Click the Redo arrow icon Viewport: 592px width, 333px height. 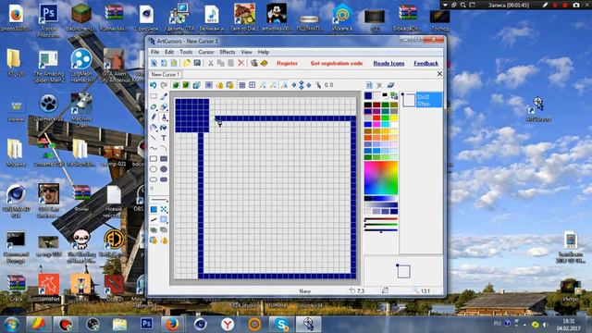(164, 85)
